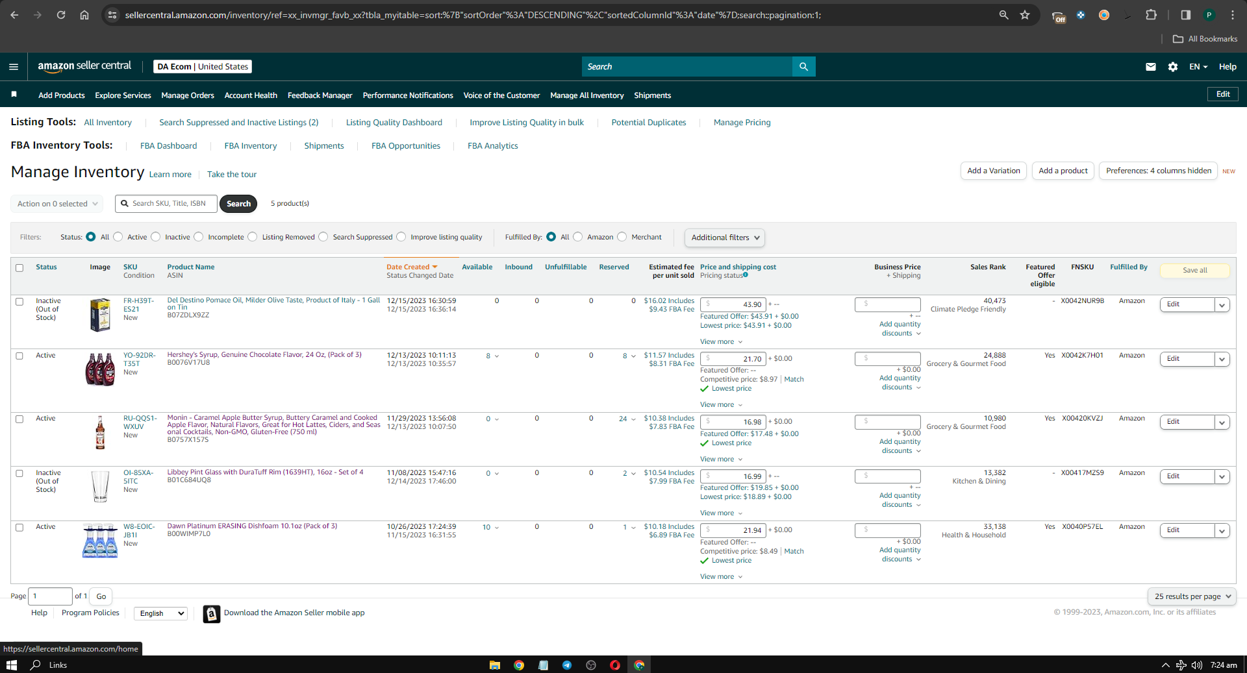Open the Chrome profile avatar icon
The image size is (1247, 673).
(1209, 15)
